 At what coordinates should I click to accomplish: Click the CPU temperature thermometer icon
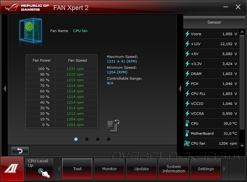tap(187, 124)
